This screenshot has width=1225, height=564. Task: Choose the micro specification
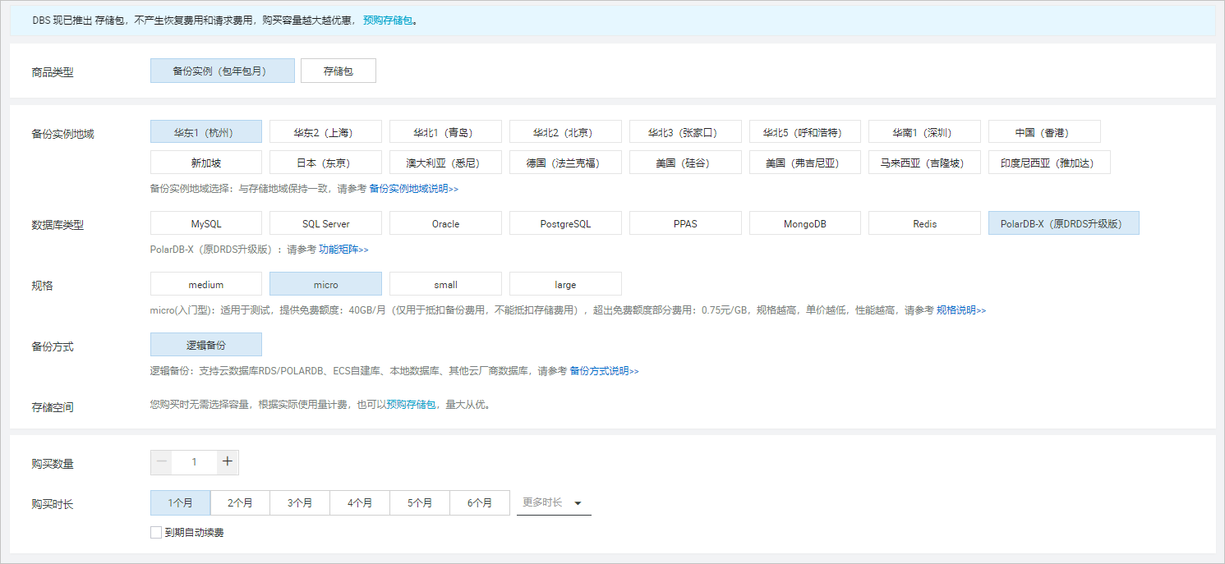[x=325, y=284]
